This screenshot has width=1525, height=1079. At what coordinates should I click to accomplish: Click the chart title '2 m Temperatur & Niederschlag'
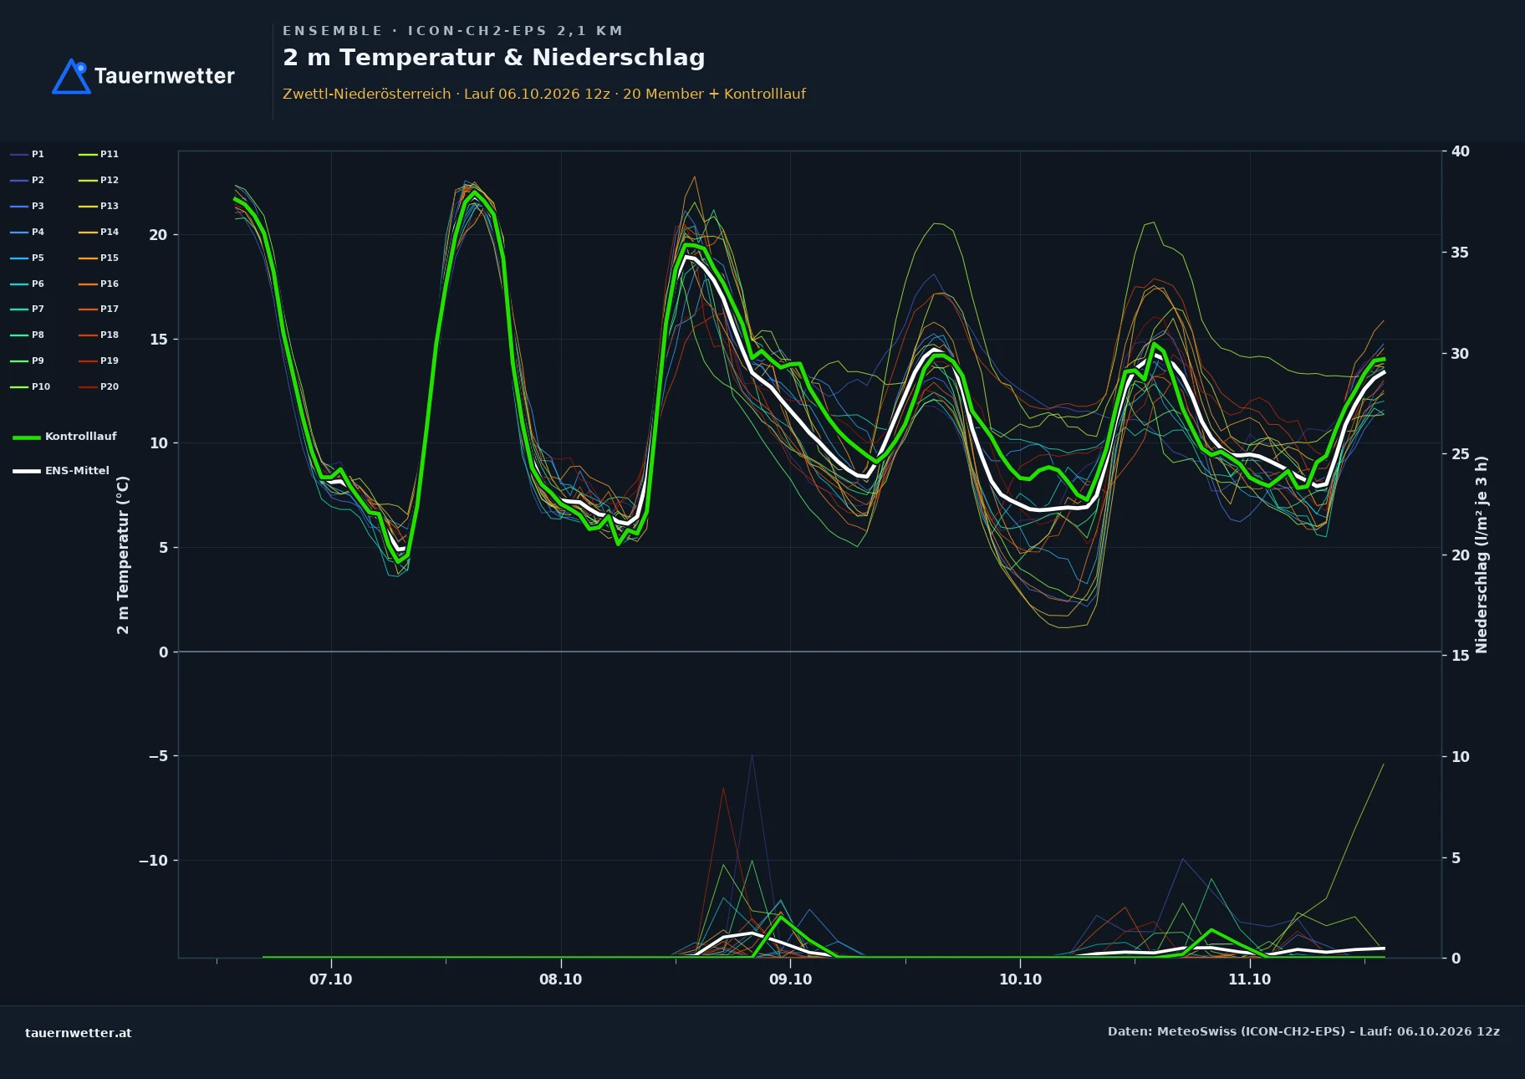[x=494, y=58]
